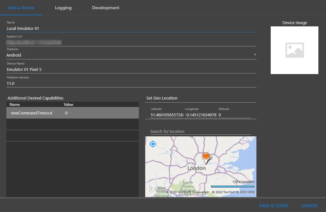Open the Platform dropdown showing Android
The image size is (326, 212).
click(x=255, y=55)
